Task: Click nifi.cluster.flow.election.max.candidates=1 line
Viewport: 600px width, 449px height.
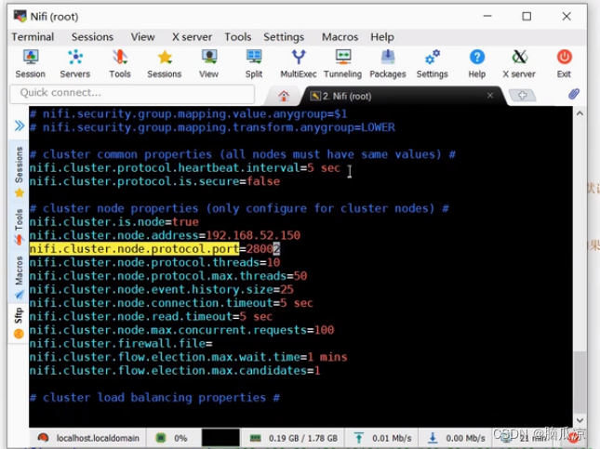Action: (x=175, y=371)
